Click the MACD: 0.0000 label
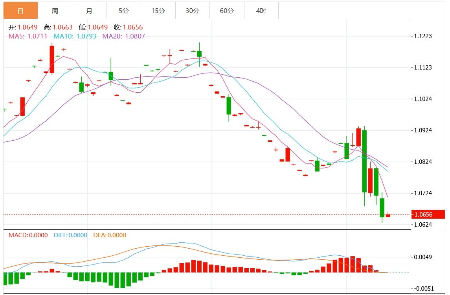This screenshot has width=450, height=295. [28, 235]
